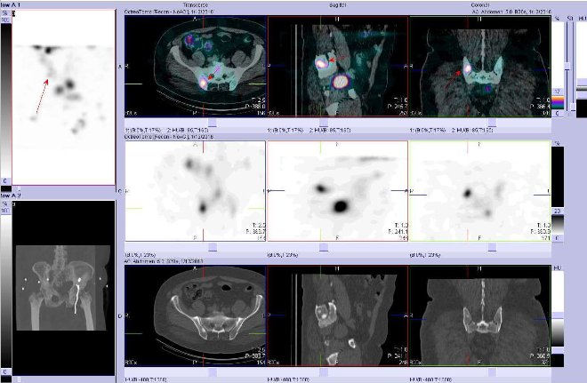Activate the grayscale SPECT sagittal view
Image resolution: width=587 pixels, height=383 pixels.
pos(337,191)
